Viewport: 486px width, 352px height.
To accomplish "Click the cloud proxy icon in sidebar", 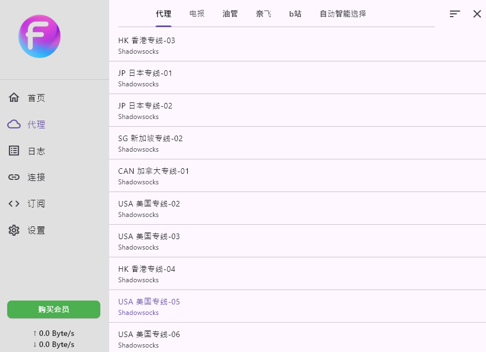I will coord(14,125).
